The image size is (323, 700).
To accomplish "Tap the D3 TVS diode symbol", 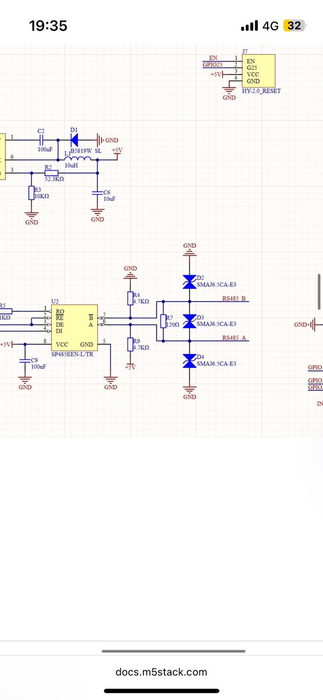I will [189, 321].
